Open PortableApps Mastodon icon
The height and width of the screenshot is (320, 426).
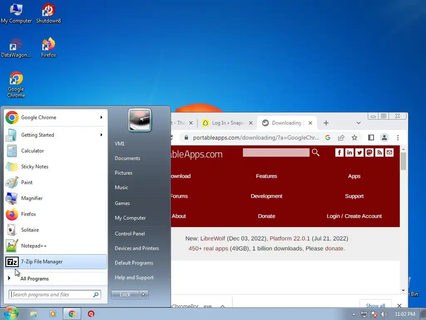click(369, 152)
